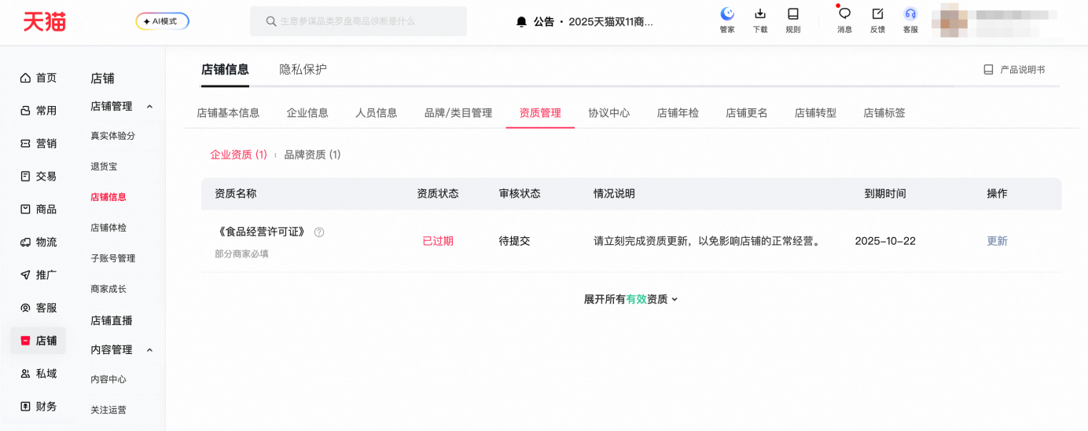
Task: Open 客服 in left sidebar
Action: coord(39,309)
